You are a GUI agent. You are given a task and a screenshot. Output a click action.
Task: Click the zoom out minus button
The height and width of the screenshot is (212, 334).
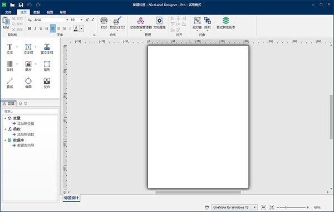278,208
